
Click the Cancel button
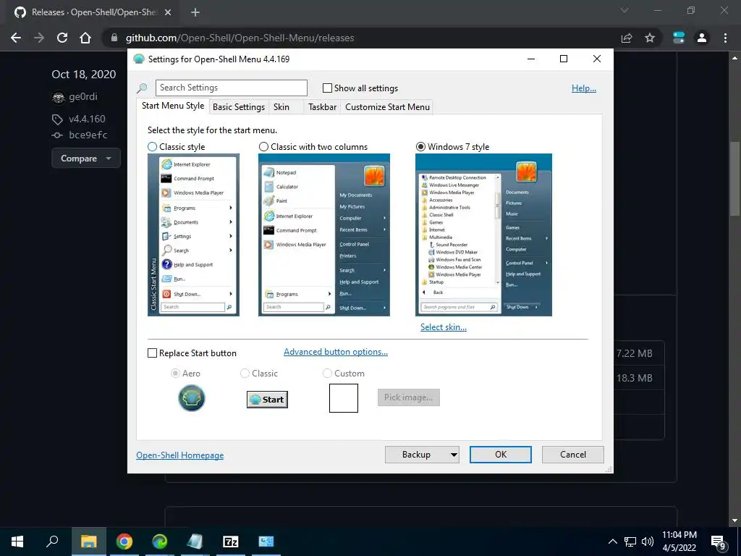click(x=573, y=455)
